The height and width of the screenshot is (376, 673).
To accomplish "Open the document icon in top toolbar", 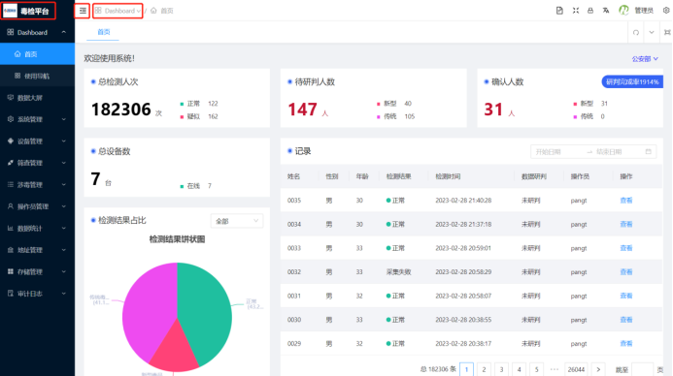I will pyautogui.click(x=559, y=11).
